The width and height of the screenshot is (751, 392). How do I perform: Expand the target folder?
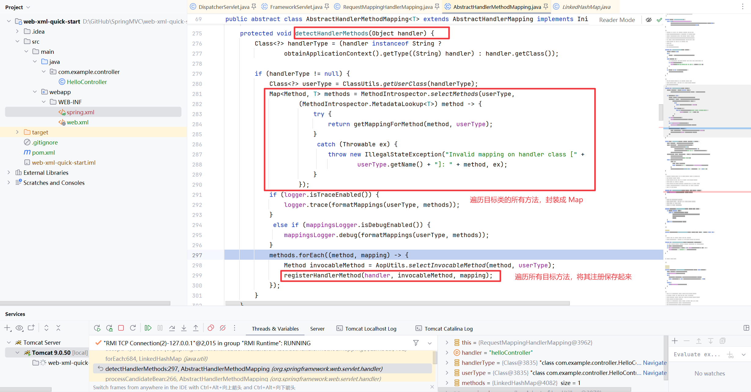coord(17,132)
